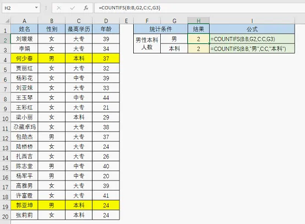Select age cell 41 for 许富霞
The width and height of the screenshot is (305, 224).
click(x=106, y=195)
